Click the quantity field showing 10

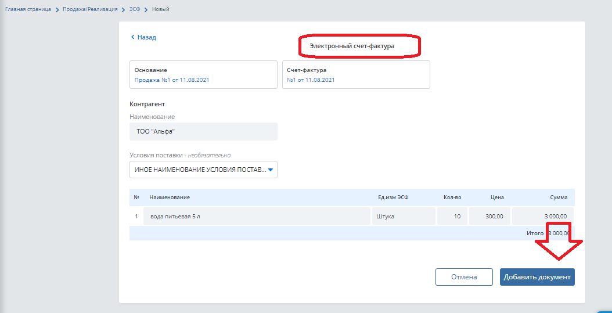[452, 217]
